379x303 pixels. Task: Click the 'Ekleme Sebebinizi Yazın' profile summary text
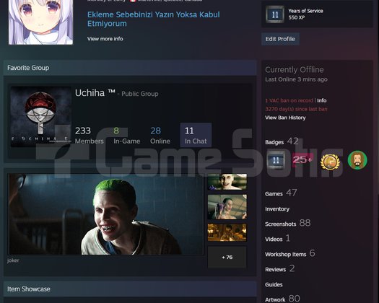tap(154, 19)
